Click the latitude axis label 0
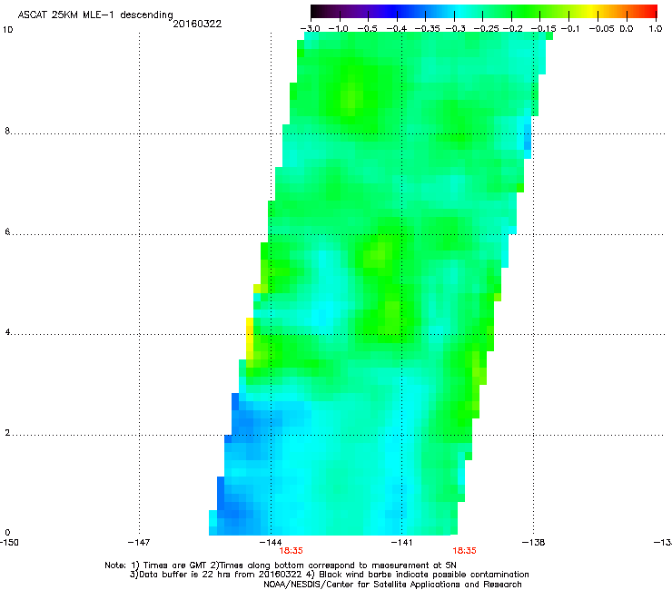672x590 pixels. [x=7, y=533]
